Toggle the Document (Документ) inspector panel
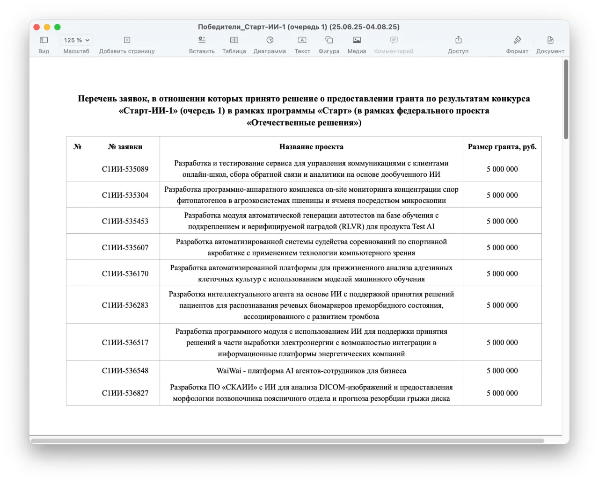The image size is (599, 483). 550,40
